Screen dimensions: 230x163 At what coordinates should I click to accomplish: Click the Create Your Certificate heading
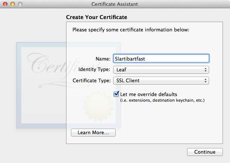tap(96, 17)
